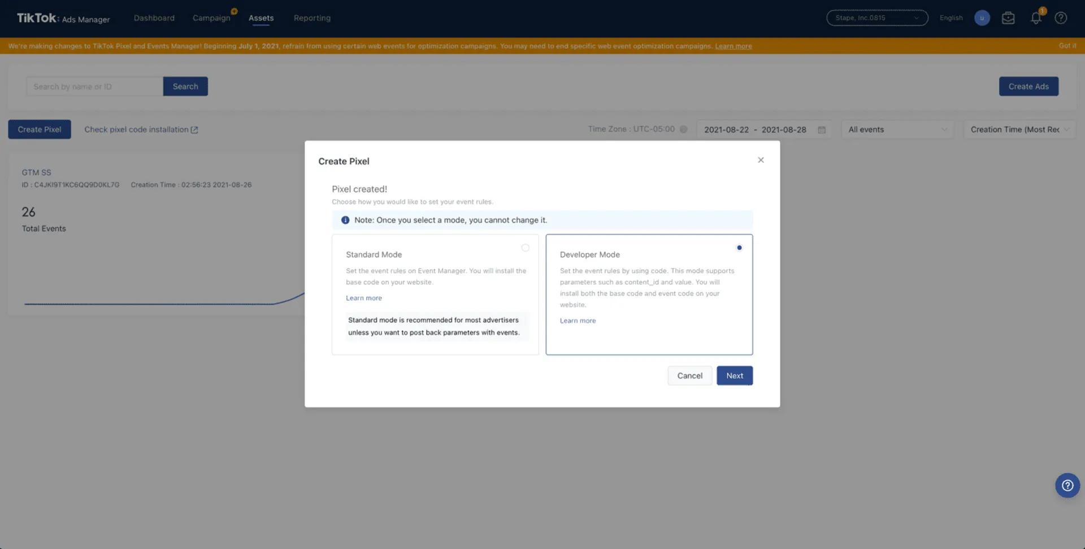Click the 26 Total Events count
Viewport: 1085px width, 549px height.
tap(28, 212)
